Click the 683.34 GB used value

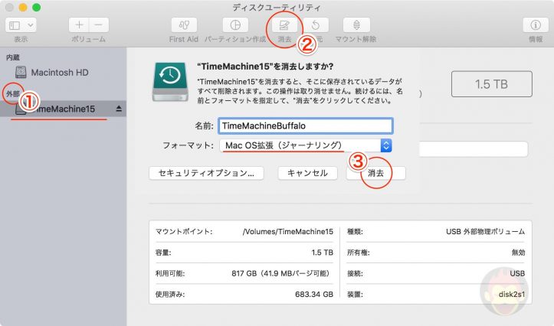(314, 295)
